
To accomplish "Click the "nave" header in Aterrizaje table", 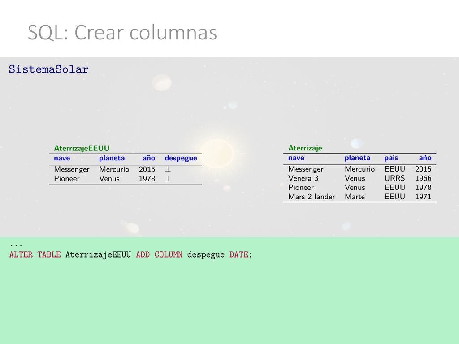I will pyautogui.click(x=296, y=158).
